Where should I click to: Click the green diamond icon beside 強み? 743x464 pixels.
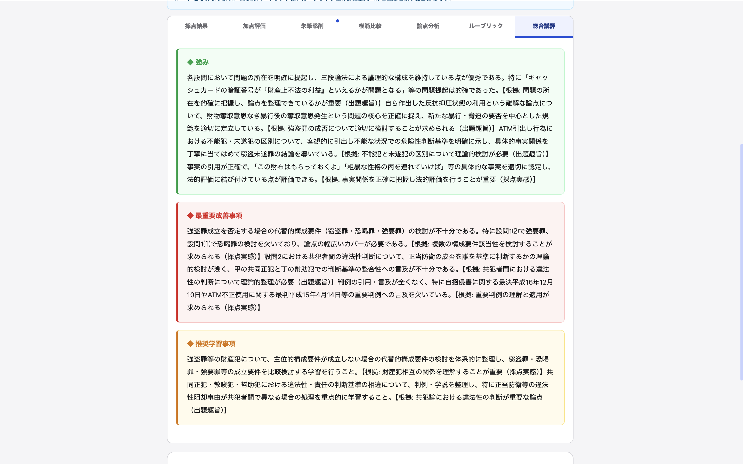(190, 62)
